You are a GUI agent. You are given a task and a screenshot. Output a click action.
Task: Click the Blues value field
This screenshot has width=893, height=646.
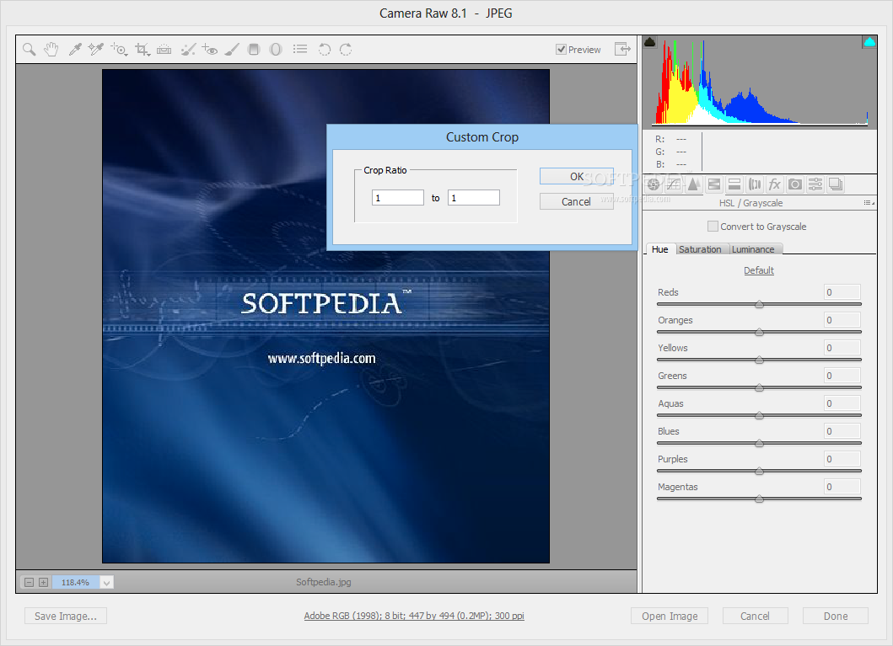(842, 431)
